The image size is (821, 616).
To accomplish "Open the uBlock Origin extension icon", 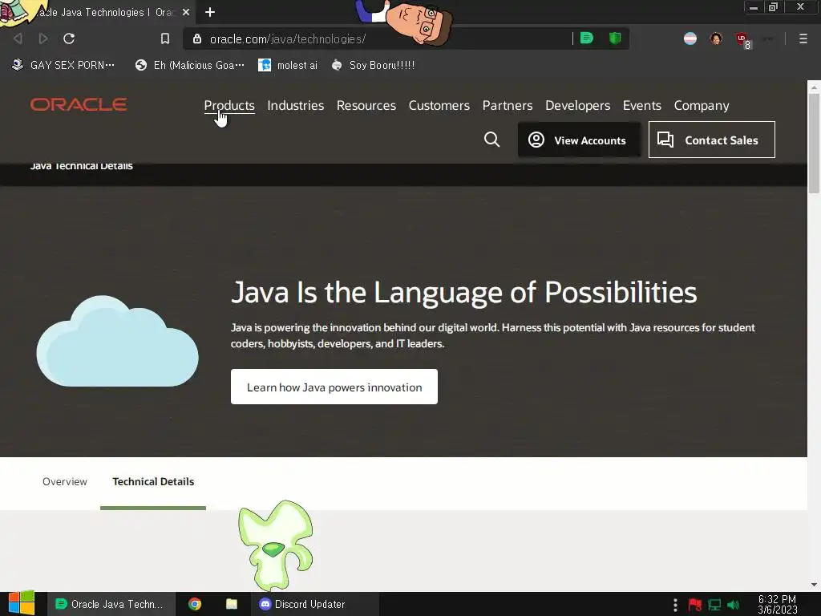I will pos(742,39).
